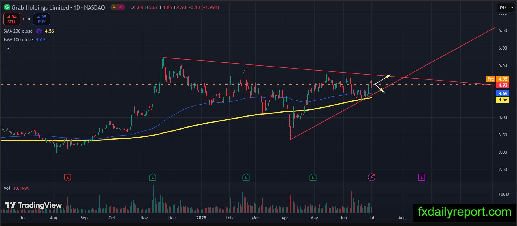Click the Sep label on time axis

pos(84,218)
